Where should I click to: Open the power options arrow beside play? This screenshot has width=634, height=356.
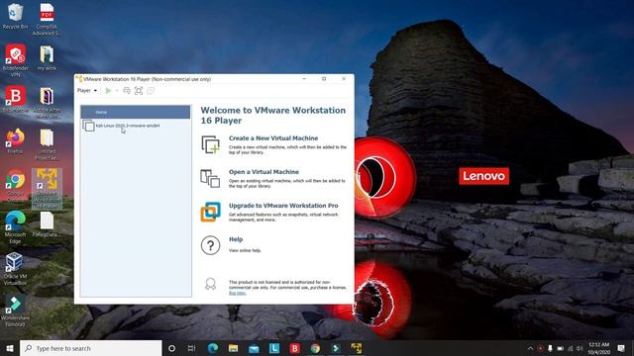[x=117, y=91]
